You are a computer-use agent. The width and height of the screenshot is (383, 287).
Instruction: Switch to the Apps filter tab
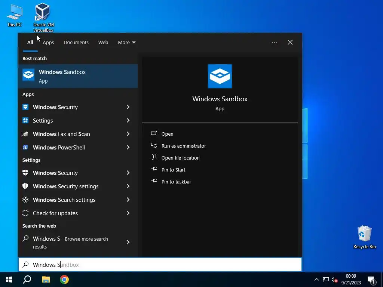point(48,43)
